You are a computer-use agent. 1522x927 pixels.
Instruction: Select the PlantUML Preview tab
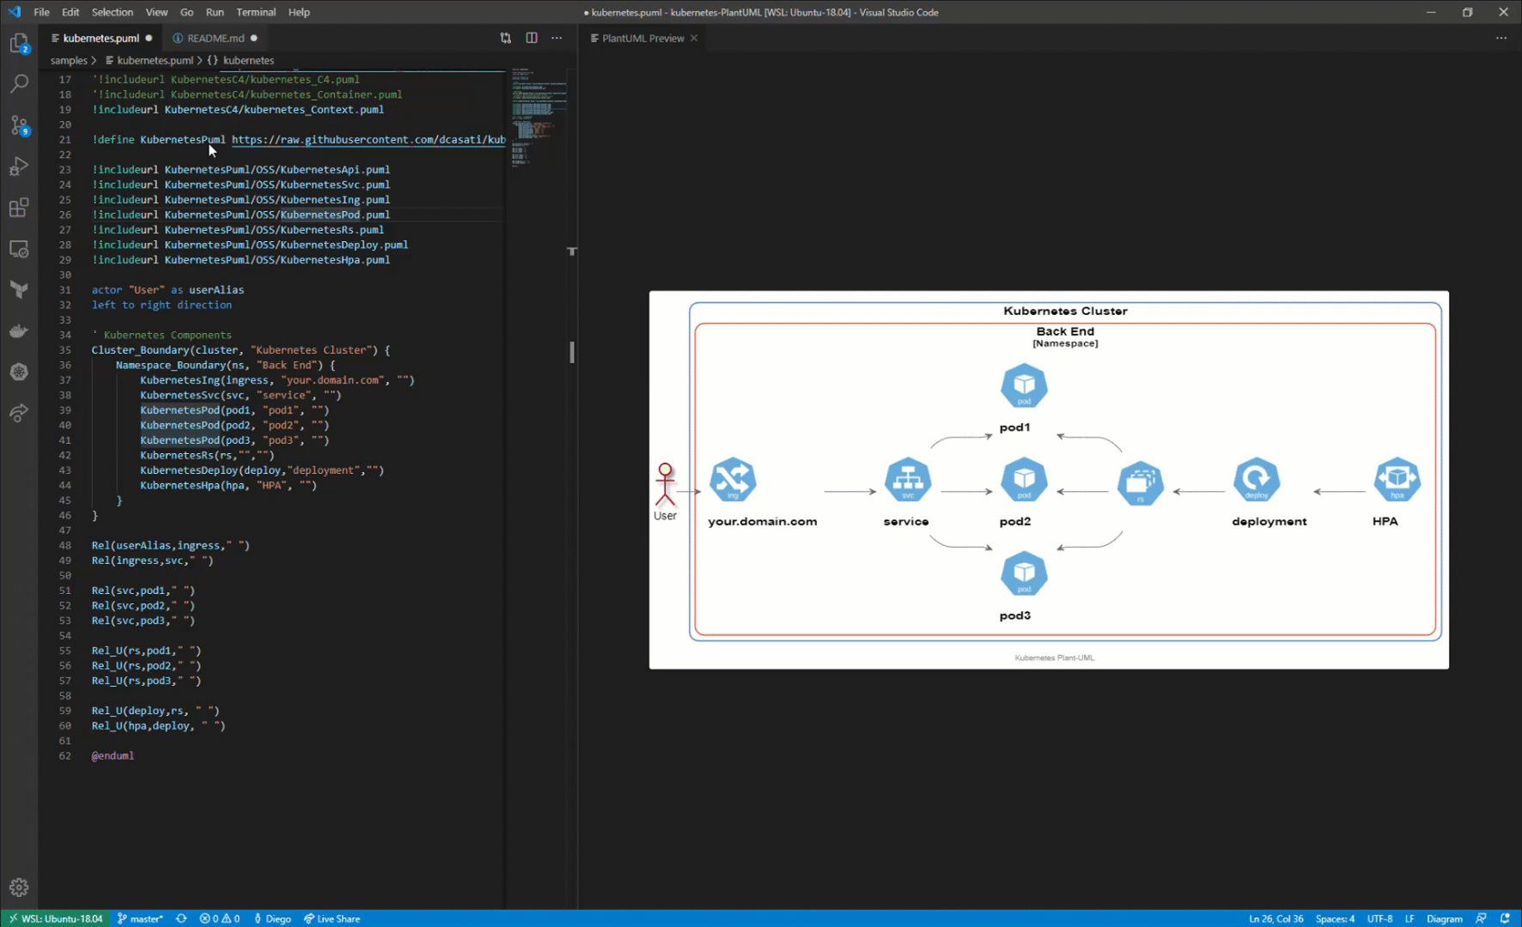click(x=642, y=38)
